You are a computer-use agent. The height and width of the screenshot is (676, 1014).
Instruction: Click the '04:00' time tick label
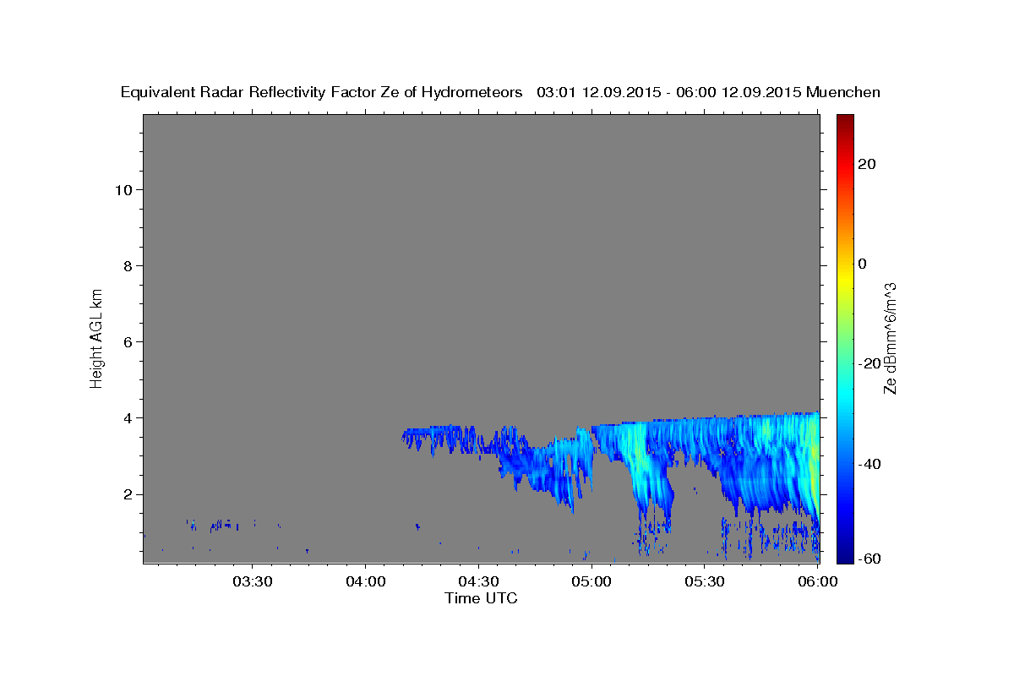(x=365, y=581)
